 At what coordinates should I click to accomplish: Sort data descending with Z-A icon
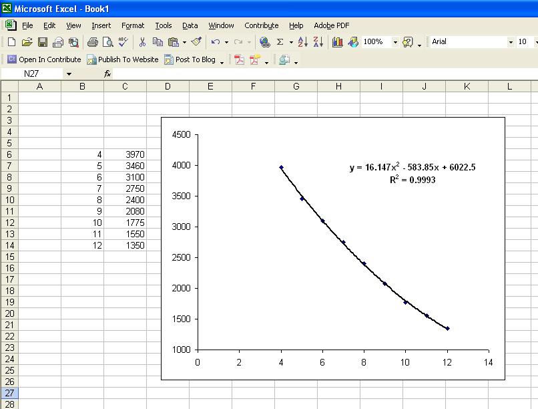(318, 41)
